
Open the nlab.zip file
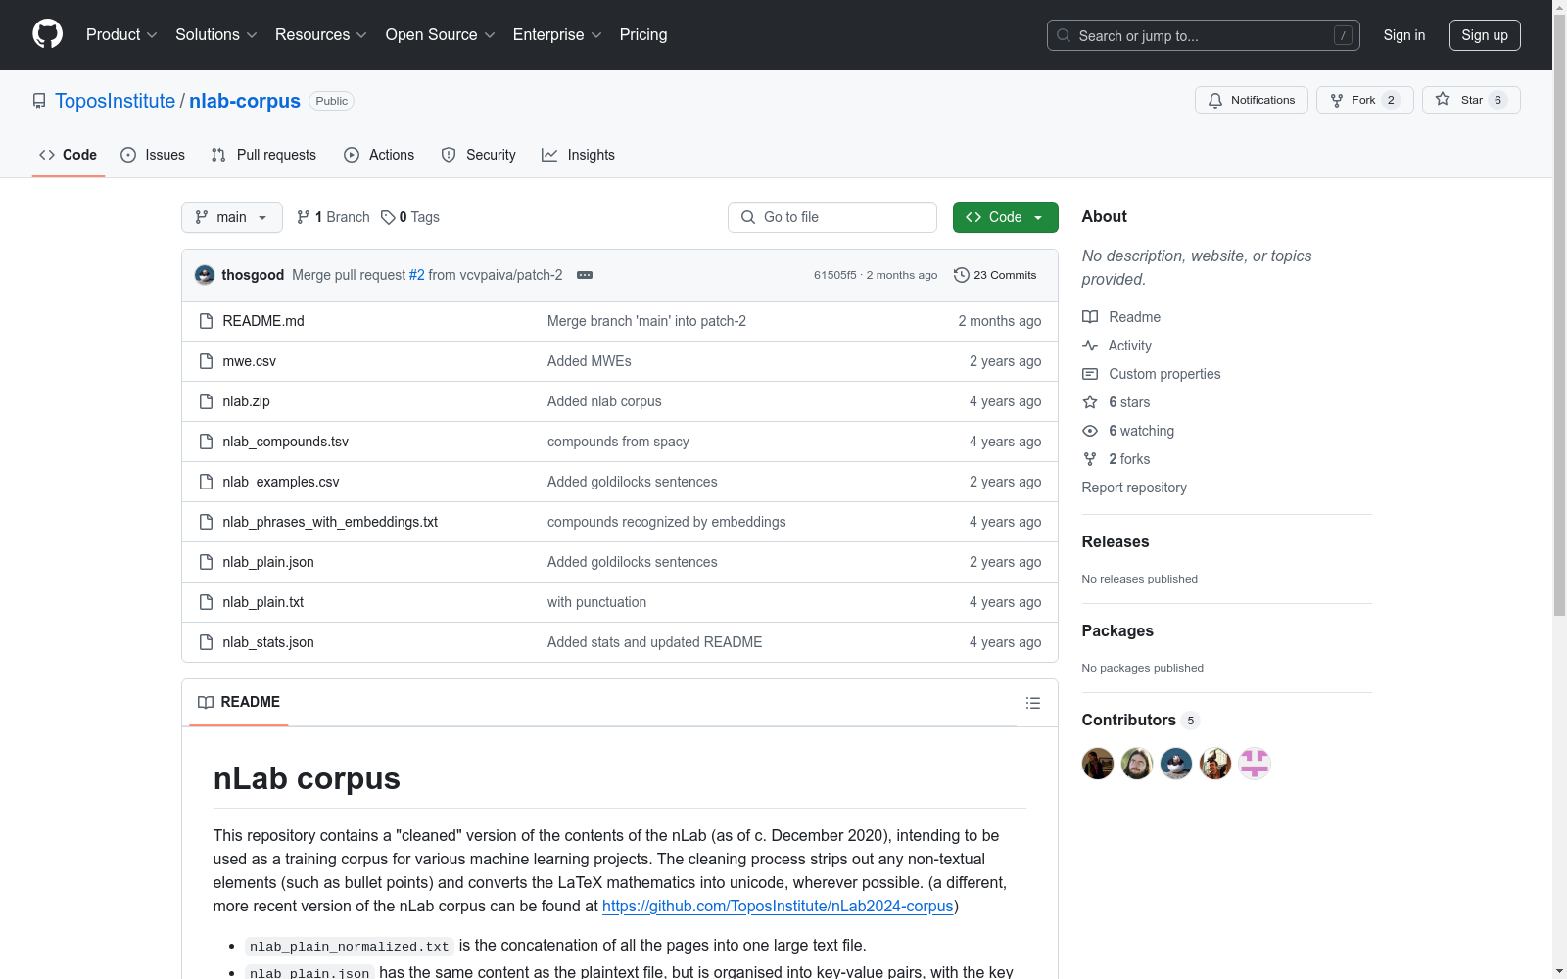pos(246,401)
